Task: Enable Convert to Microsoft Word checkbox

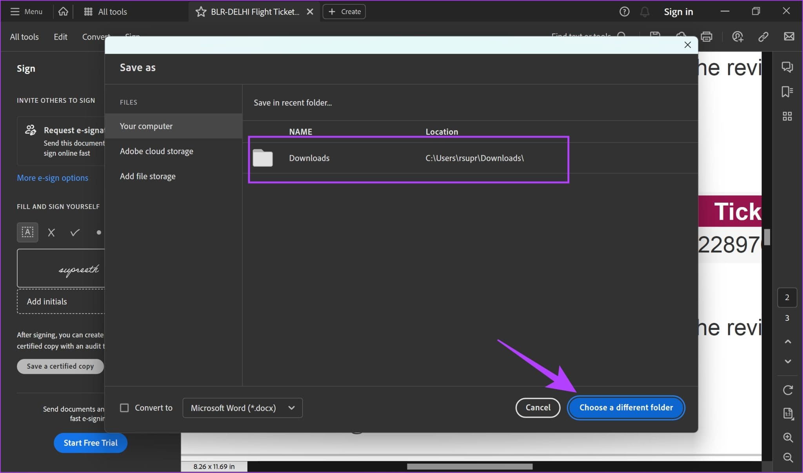Action: [124, 407]
